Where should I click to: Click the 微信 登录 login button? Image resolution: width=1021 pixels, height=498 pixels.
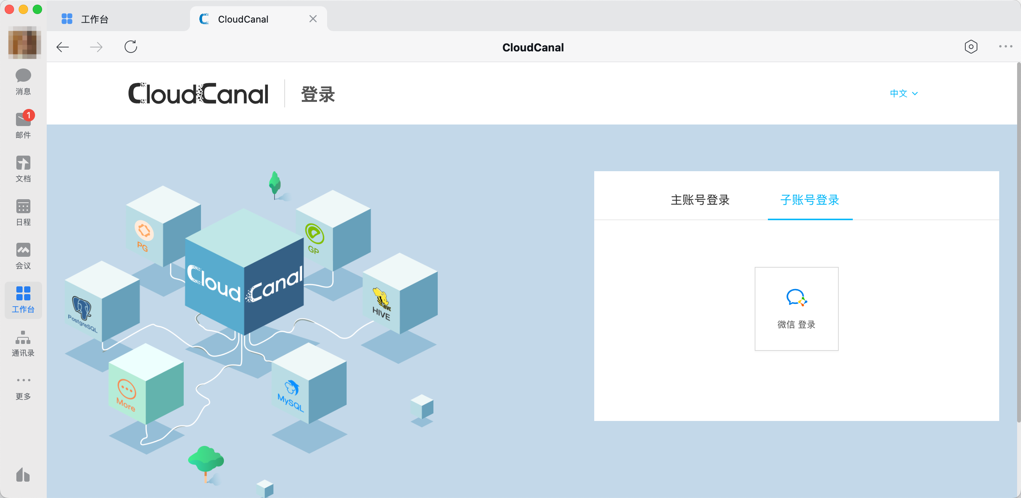(x=796, y=309)
